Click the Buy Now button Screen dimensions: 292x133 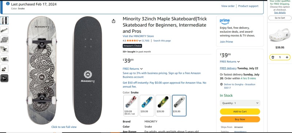click(240, 119)
